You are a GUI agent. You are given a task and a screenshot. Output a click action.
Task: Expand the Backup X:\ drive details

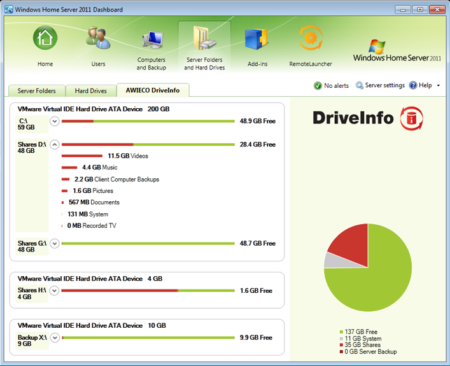(x=55, y=338)
